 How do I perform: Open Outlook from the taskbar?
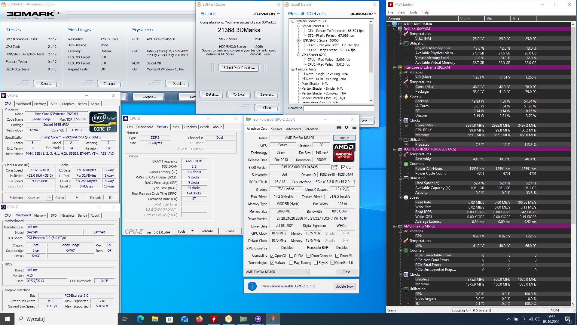click(184, 319)
